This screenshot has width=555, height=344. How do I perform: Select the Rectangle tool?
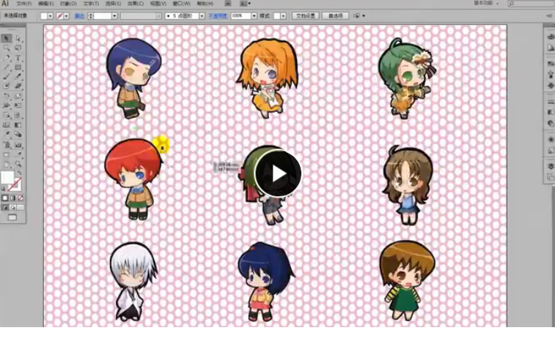pyautogui.click(x=18, y=67)
